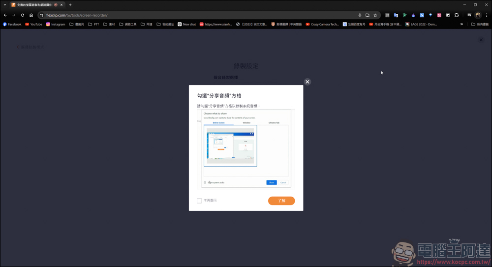Open the https://www.xiaoh... bookmark
This screenshot has width=492, height=267.
click(216, 24)
